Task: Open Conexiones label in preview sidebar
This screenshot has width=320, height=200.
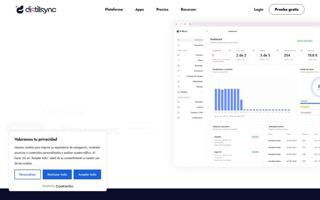Action: (x=198, y=71)
